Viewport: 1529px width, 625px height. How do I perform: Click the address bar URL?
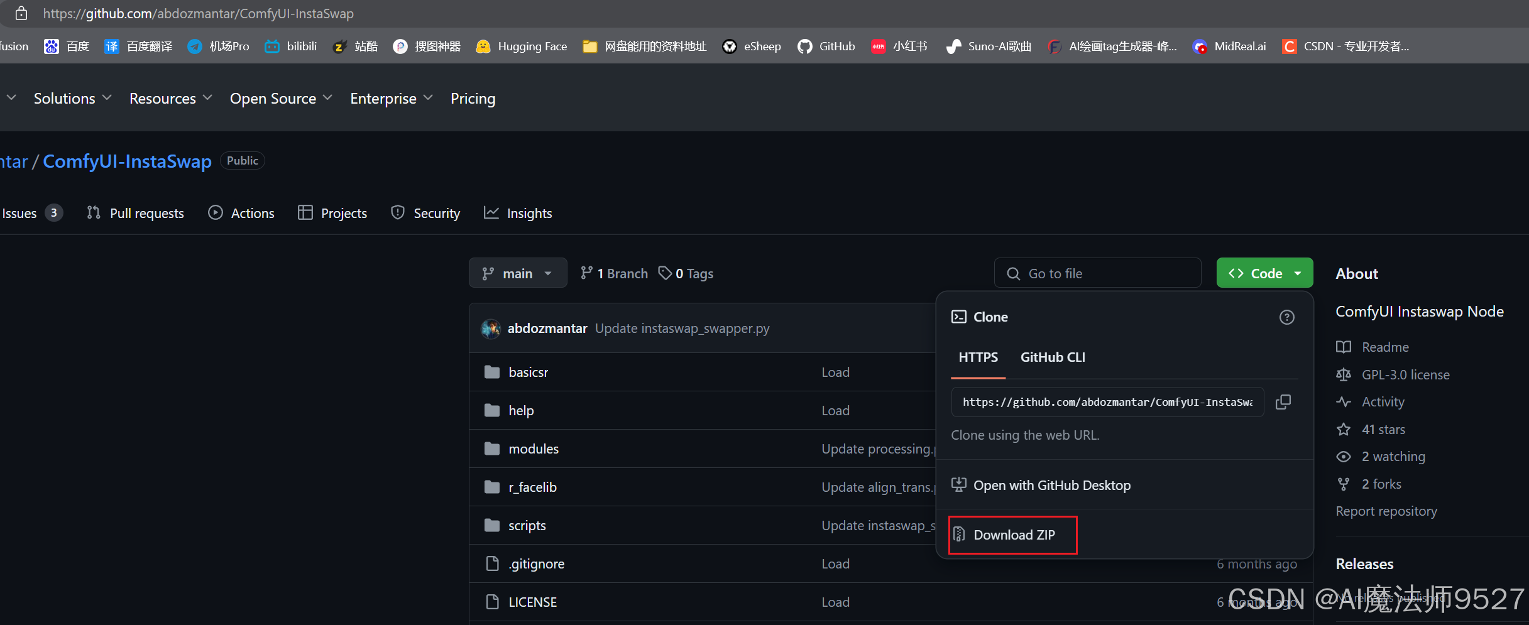[x=198, y=13]
